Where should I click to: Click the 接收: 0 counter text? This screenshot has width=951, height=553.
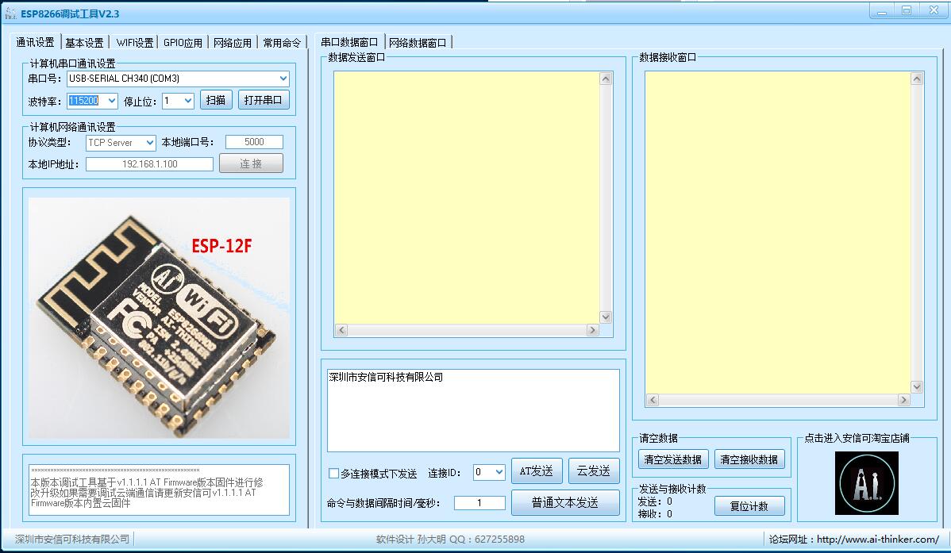pos(655,513)
